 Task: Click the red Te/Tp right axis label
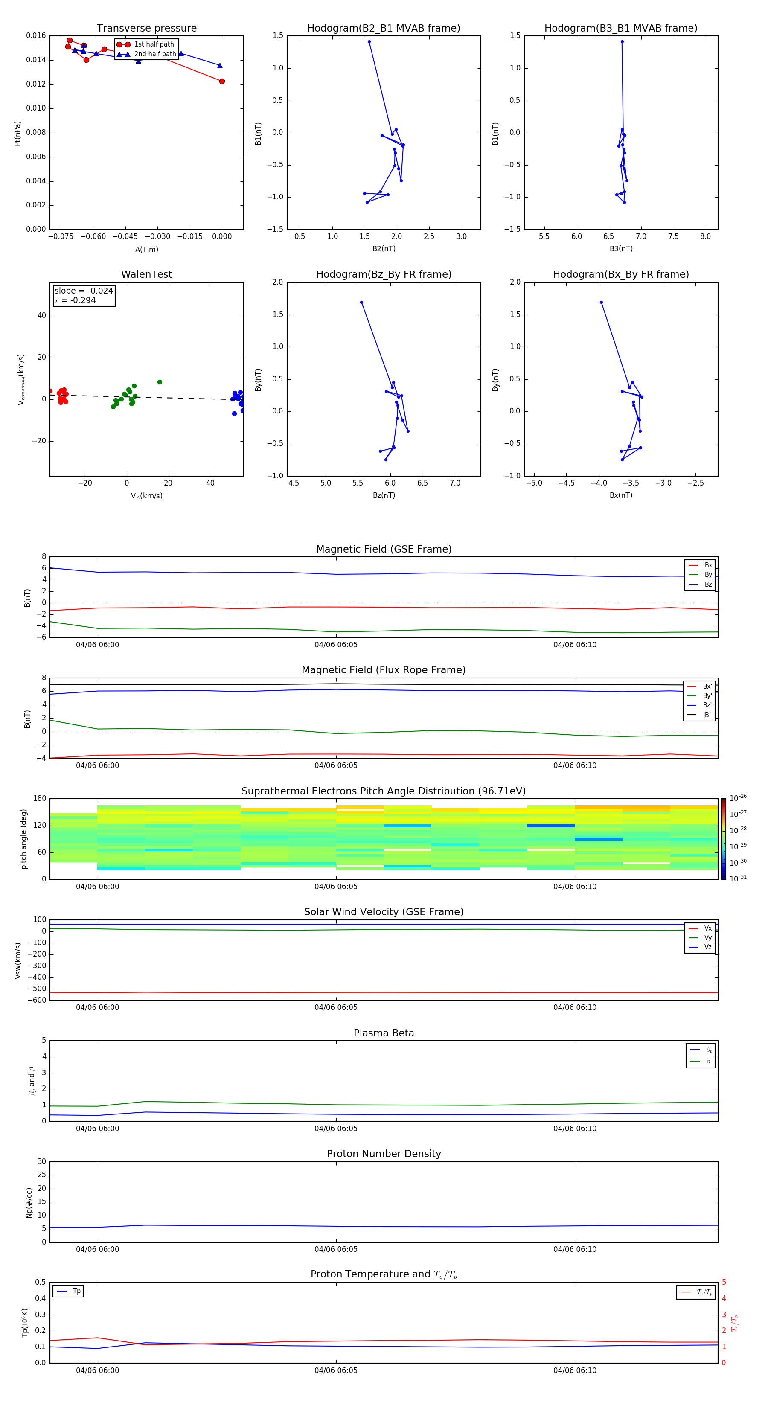(734, 1323)
